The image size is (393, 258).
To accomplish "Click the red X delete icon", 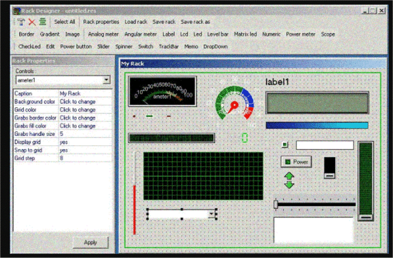I will tap(32, 21).
